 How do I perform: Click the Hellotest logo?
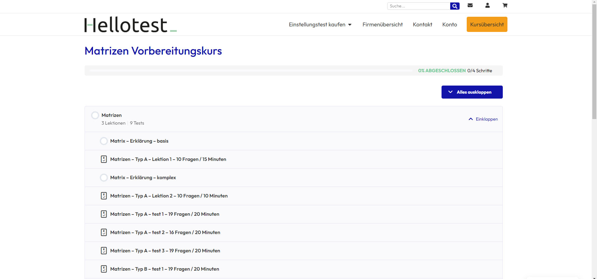[131, 24]
